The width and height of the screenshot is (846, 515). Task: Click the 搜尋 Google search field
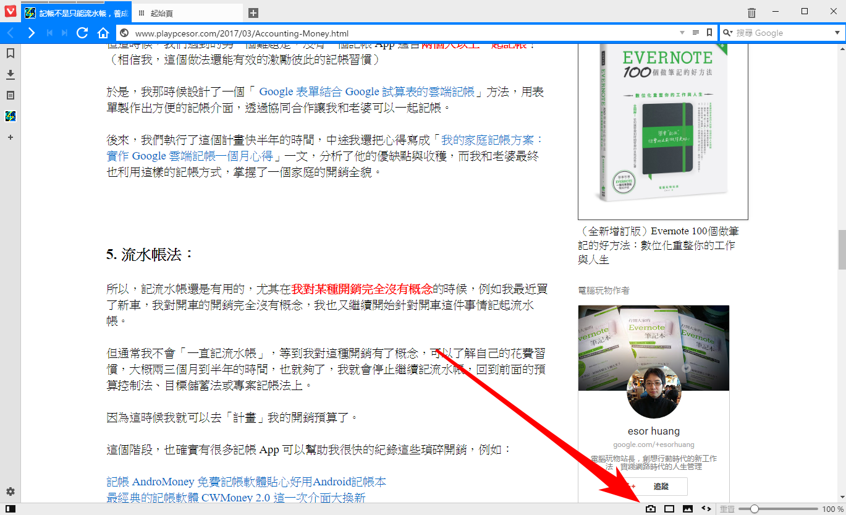(x=783, y=33)
